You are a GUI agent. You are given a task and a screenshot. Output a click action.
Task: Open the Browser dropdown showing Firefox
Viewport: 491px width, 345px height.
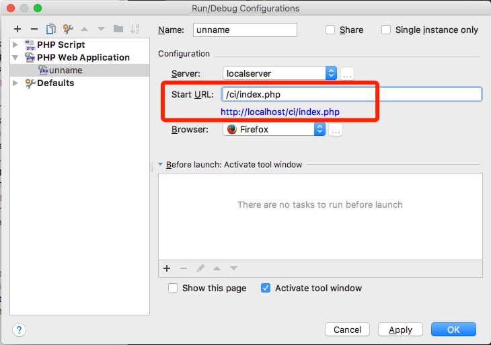click(x=274, y=129)
